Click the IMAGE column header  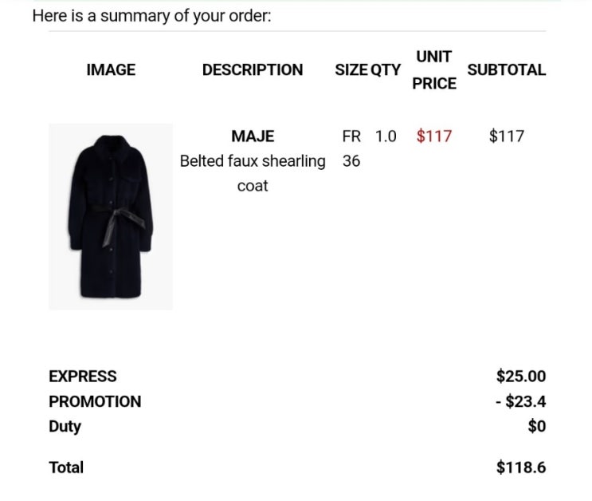click(111, 70)
